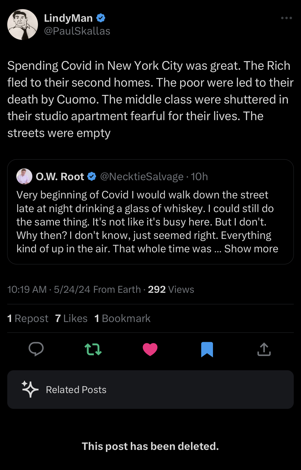Open the 292 Views analytics

[171, 290]
